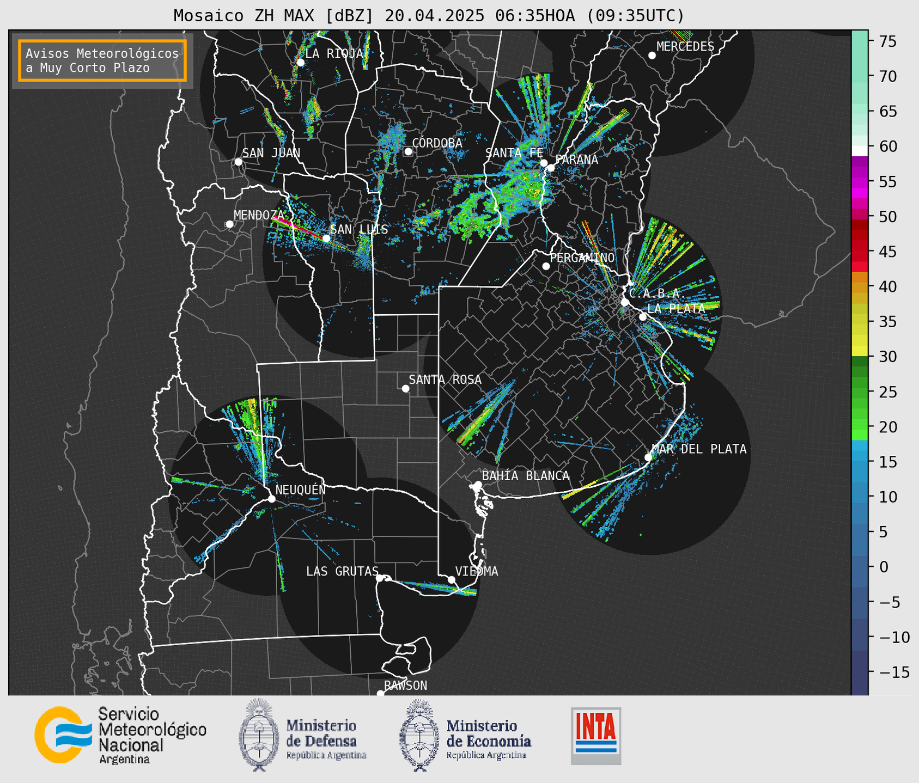Click the MERCEDES label text
This screenshot has height=783, width=919.
685,47
